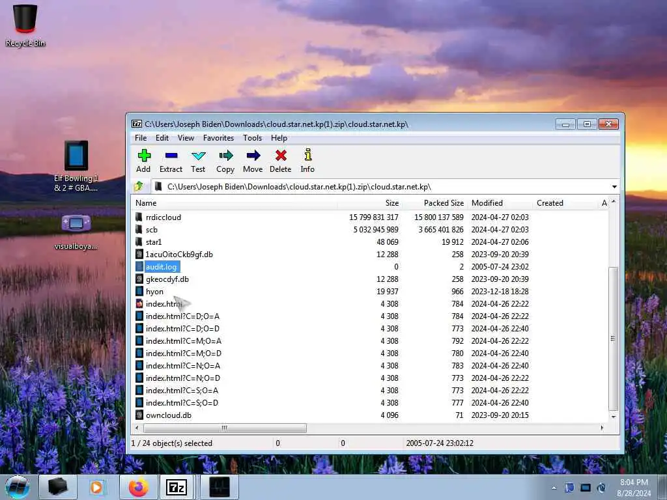Select the scb folder icon
The height and width of the screenshot is (500, 667).
point(139,230)
